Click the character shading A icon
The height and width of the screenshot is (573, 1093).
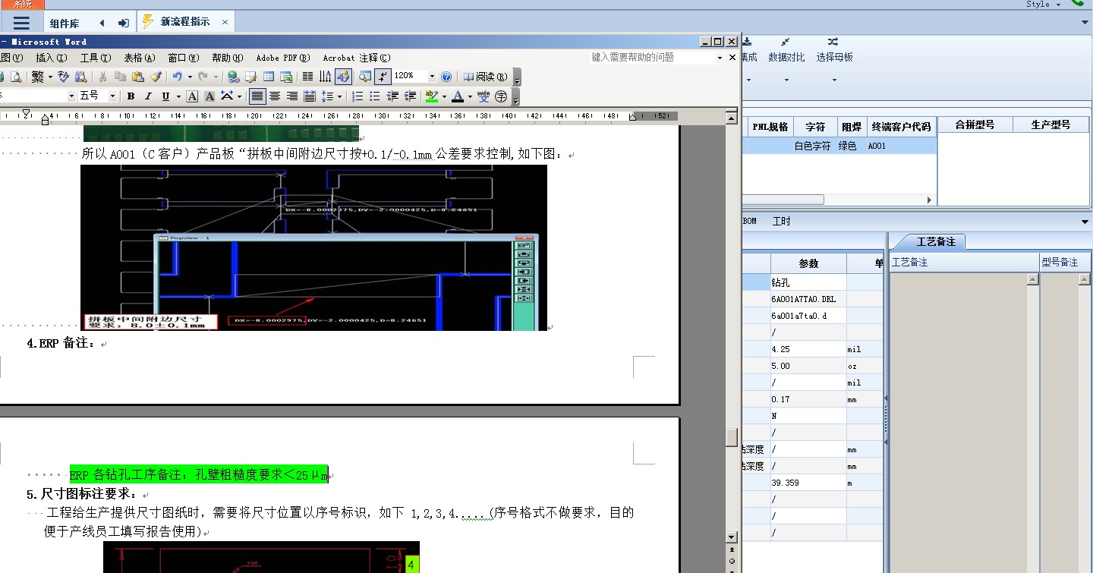tap(209, 96)
